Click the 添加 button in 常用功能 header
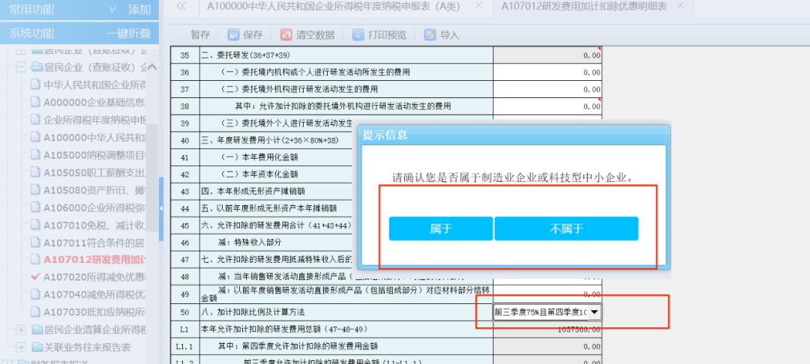 click(139, 9)
